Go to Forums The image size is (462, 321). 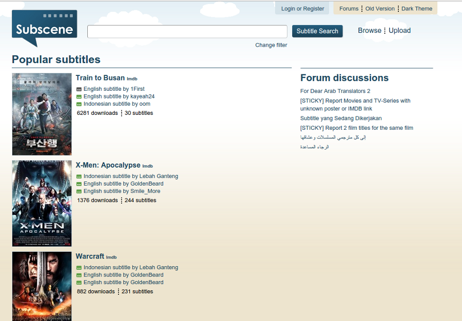point(349,9)
